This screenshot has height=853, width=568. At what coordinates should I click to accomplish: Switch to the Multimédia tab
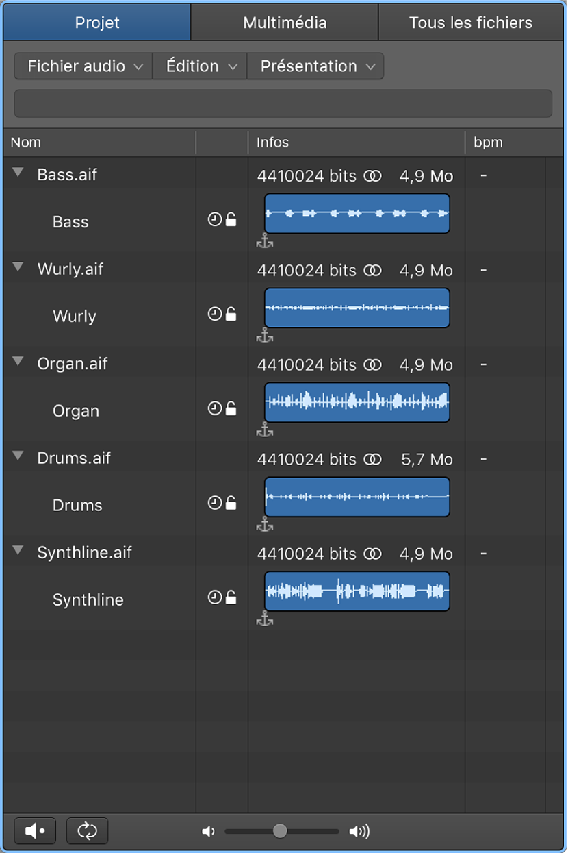click(x=284, y=22)
